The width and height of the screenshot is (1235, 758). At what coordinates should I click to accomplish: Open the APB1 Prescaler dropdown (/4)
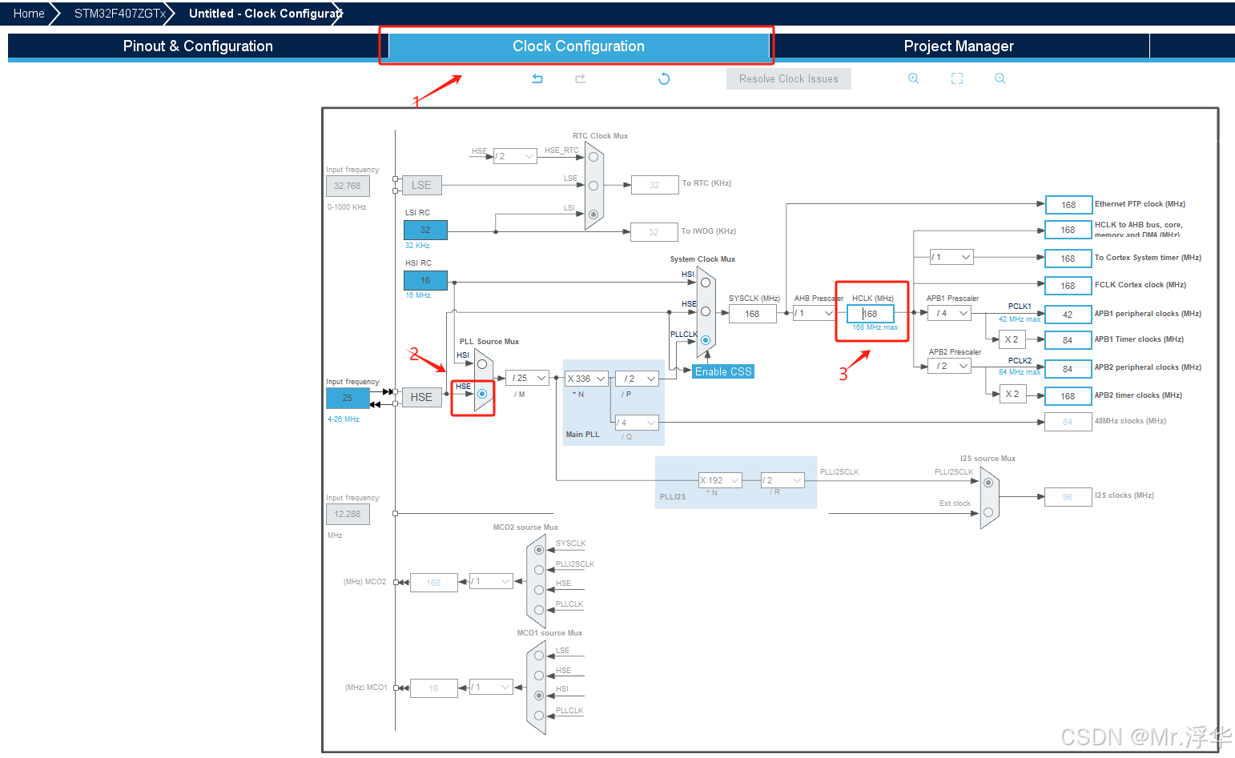(x=950, y=313)
